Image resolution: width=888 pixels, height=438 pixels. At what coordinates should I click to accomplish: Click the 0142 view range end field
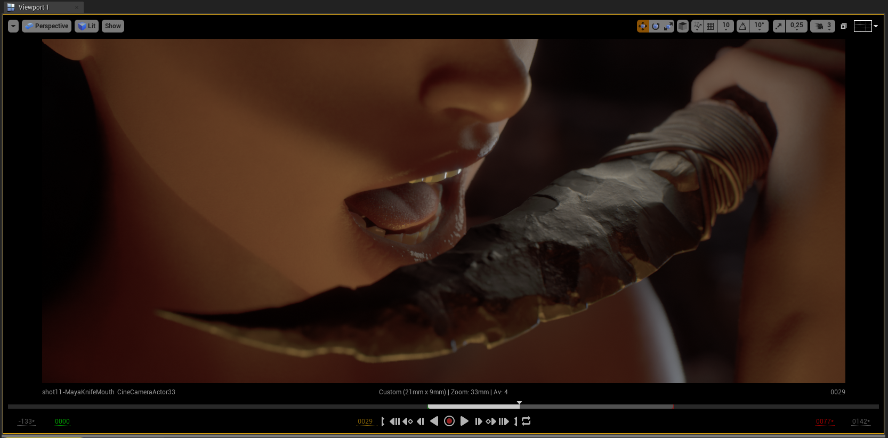point(861,421)
